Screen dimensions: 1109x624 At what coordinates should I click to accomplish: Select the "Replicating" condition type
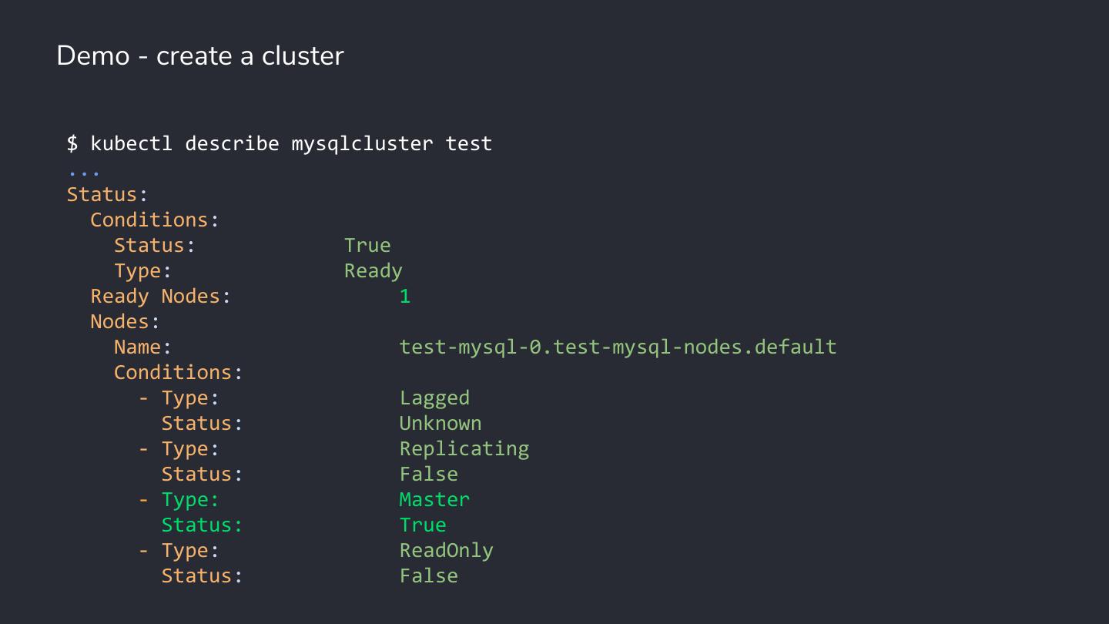point(464,448)
